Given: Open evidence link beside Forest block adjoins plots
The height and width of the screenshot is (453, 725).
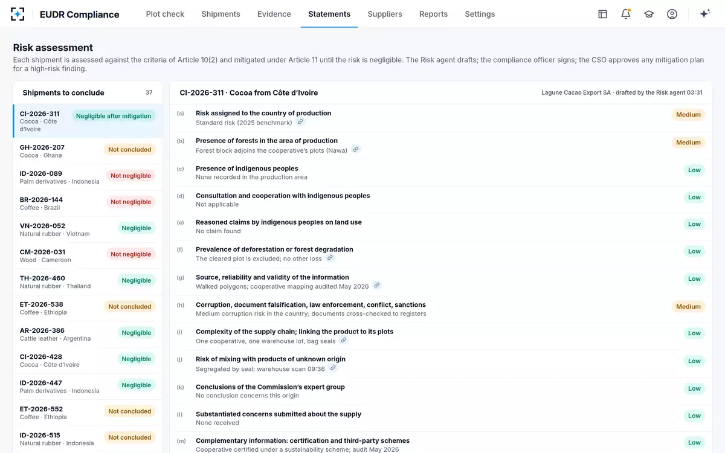Looking at the screenshot, I should coord(356,150).
